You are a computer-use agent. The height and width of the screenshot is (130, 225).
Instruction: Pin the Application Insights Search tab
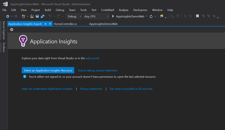[45, 24]
